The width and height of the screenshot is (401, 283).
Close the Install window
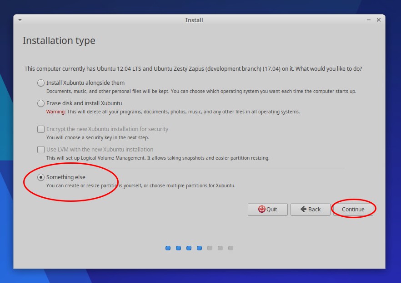click(x=378, y=20)
